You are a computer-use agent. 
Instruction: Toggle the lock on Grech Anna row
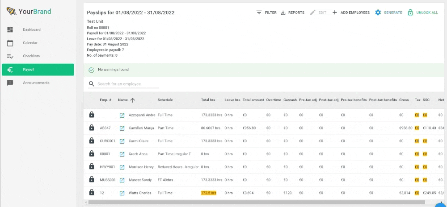(92, 154)
